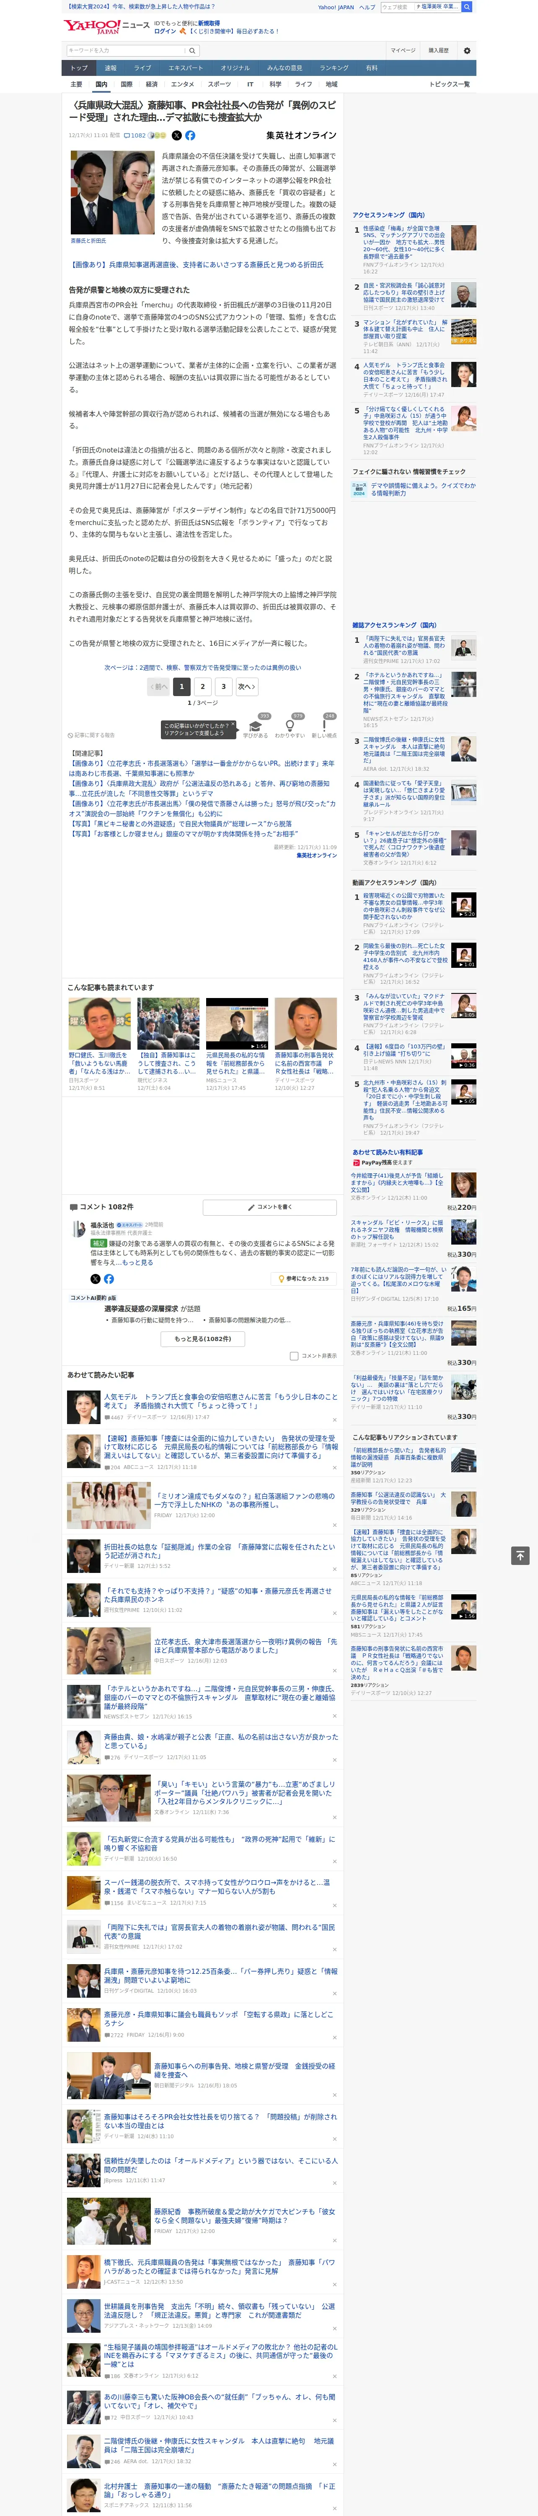The width and height of the screenshot is (538, 2516).
Task: Open the トップ tab in the dark navigation bar
Action: click(x=79, y=68)
